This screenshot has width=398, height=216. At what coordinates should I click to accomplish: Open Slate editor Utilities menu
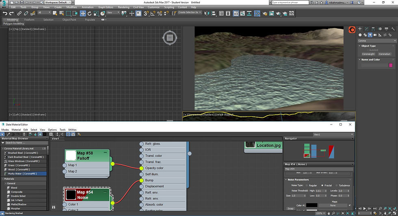72,130
